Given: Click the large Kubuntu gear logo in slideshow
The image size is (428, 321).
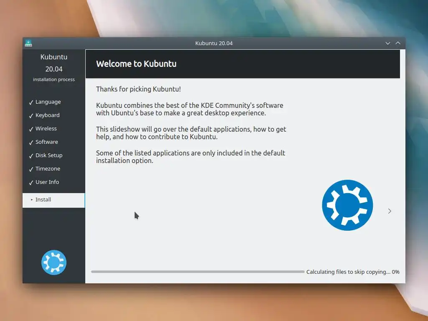Looking at the screenshot, I should pyautogui.click(x=347, y=205).
